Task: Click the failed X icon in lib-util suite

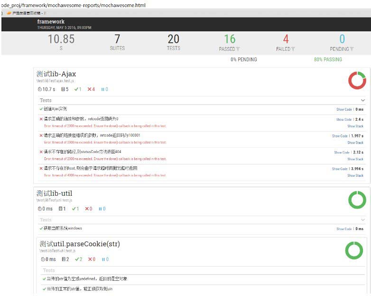Action: (x=87, y=209)
